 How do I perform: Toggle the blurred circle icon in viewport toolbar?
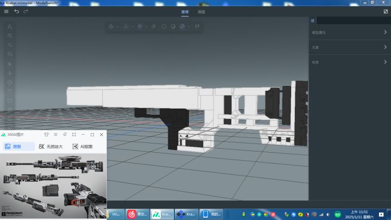(x=164, y=27)
